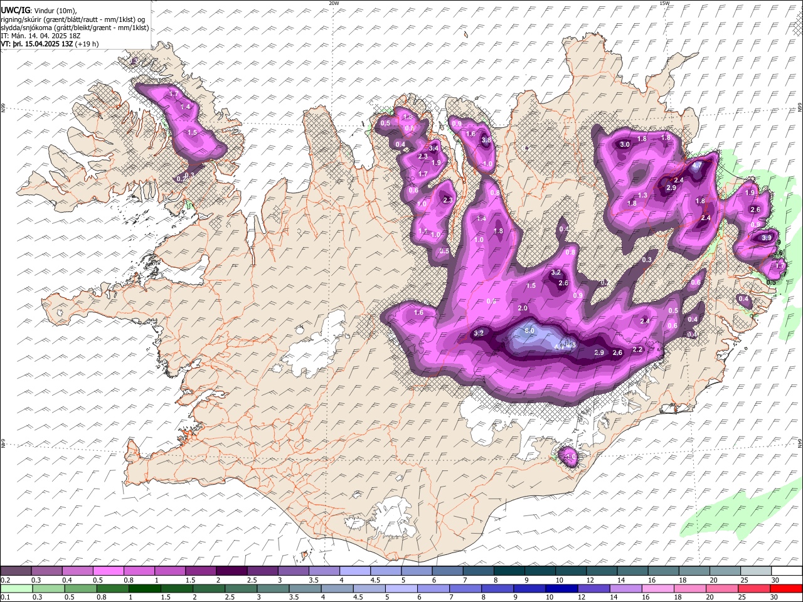The height and width of the screenshot is (602, 803).
Task: Click the 'rigning/skúrir' legend description line
Action: pos(73,19)
